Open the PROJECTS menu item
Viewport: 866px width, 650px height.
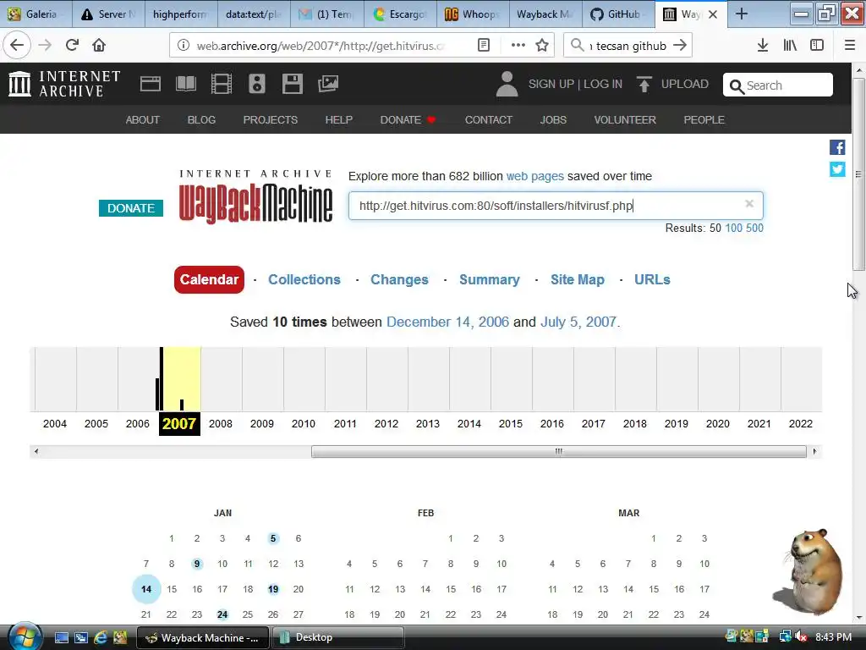pyautogui.click(x=270, y=120)
